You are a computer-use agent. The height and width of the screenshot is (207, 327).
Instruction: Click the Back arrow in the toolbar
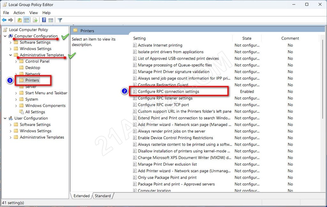pos(4,20)
